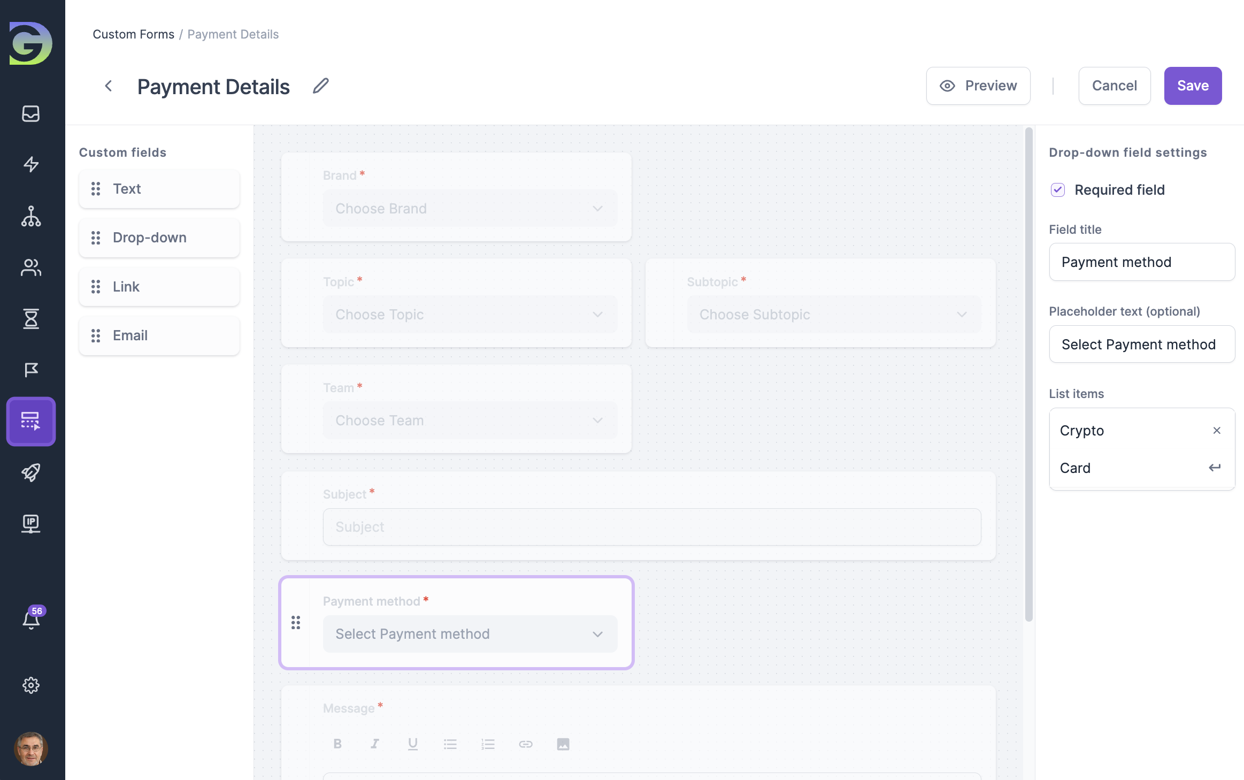The image size is (1244, 780).
Task: Edit the Field title input showing Payment method
Action: (1141, 262)
